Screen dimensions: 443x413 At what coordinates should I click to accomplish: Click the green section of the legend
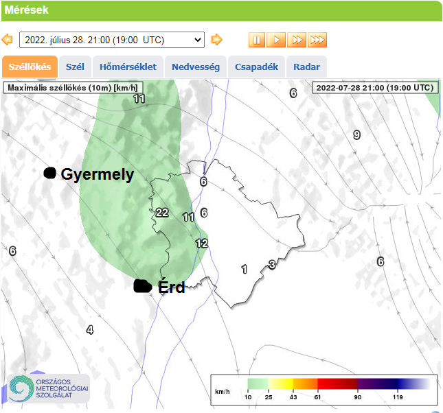[x=258, y=382]
